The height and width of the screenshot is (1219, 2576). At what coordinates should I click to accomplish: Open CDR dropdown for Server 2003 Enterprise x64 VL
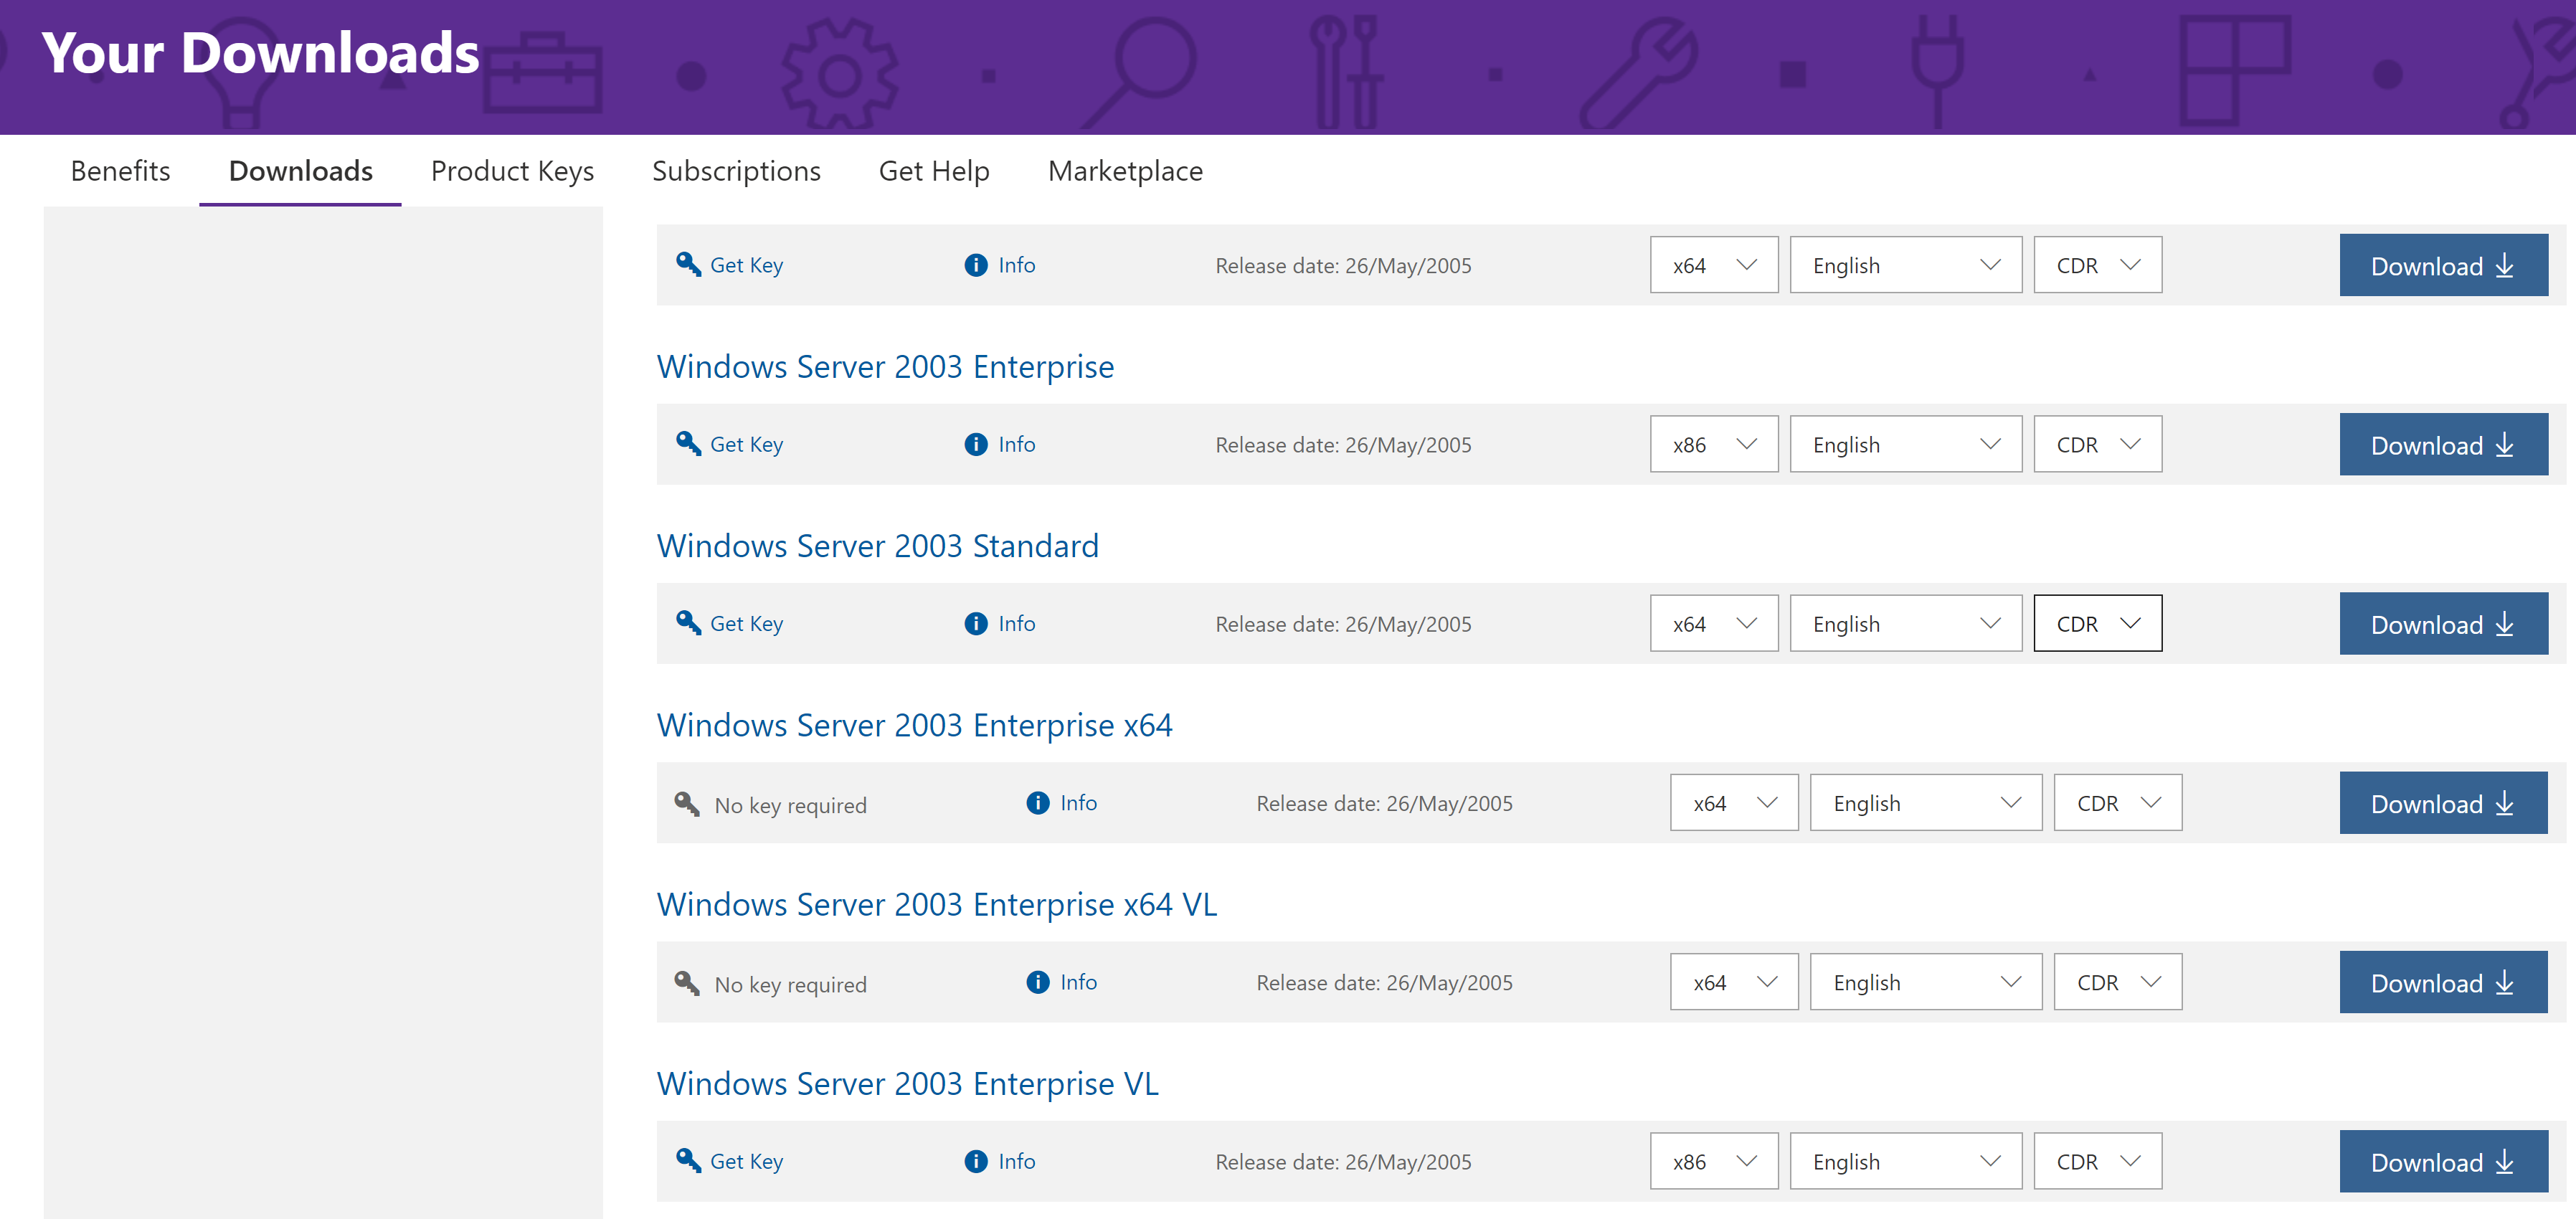(x=2118, y=981)
